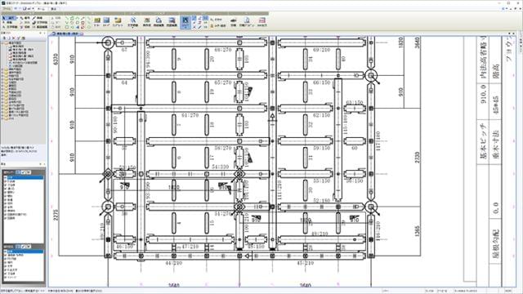Screen dimensions: 523x294
Task: Uncheck the highlighted first item in upper layer list
Action: click(6, 178)
